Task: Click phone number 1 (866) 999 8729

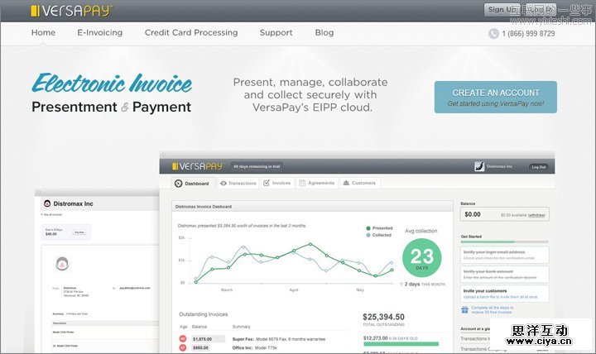Action: pos(528,33)
